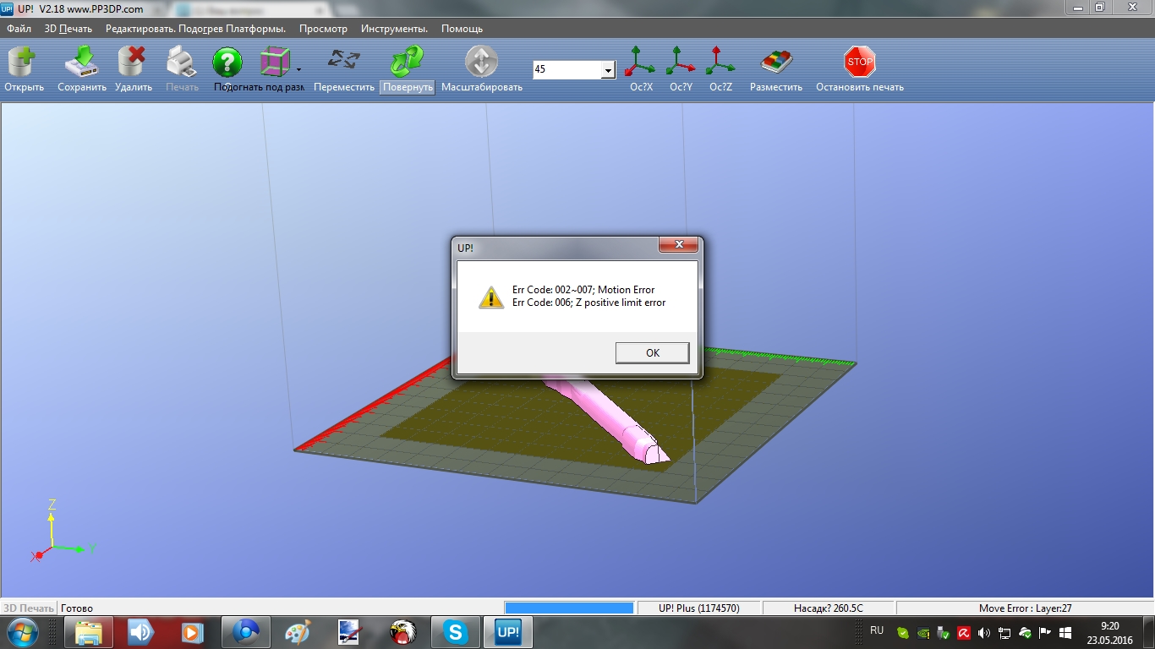This screenshot has height=649, width=1155.
Task: Choose the Ос?X axis icon
Action: (x=640, y=62)
